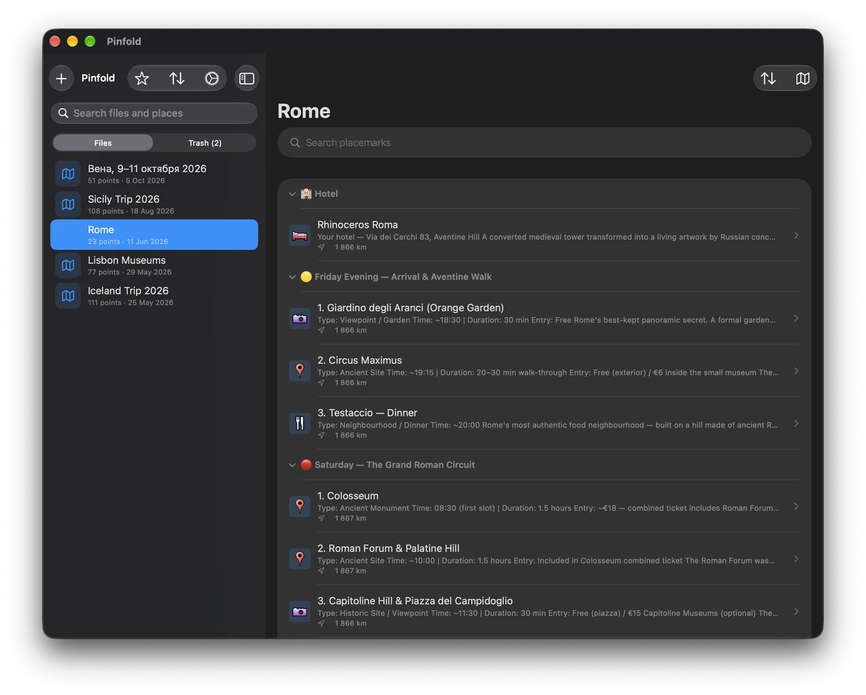The height and width of the screenshot is (695, 866).
Task: Select the Rome file in sidebar
Action: tap(154, 235)
